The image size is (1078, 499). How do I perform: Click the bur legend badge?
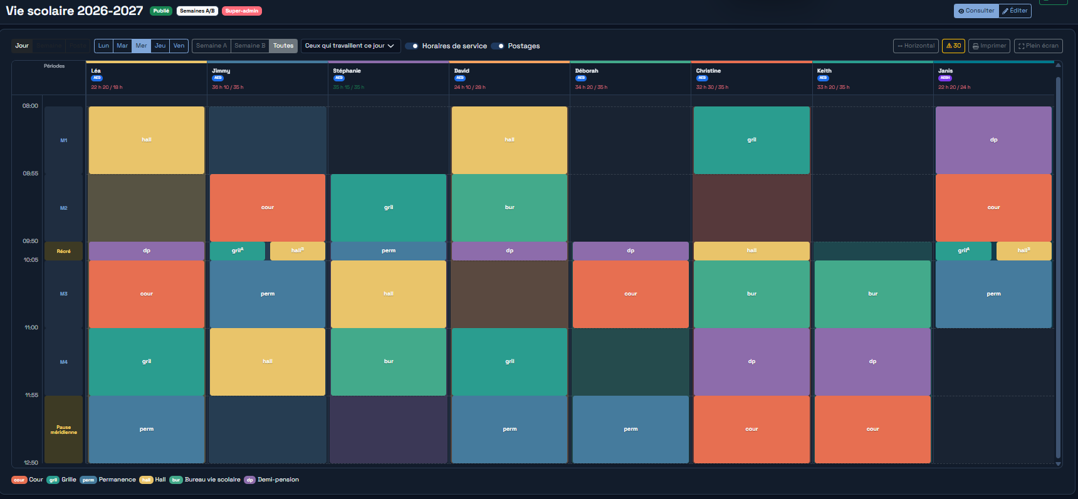click(x=176, y=480)
